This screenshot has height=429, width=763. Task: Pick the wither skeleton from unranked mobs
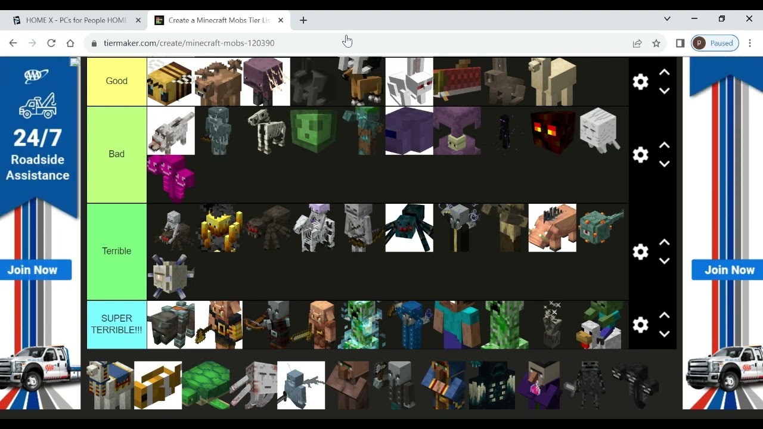tap(587, 386)
